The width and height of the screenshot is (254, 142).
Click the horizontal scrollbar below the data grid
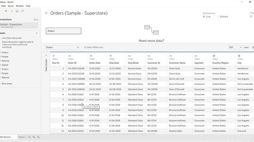coord(102,134)
